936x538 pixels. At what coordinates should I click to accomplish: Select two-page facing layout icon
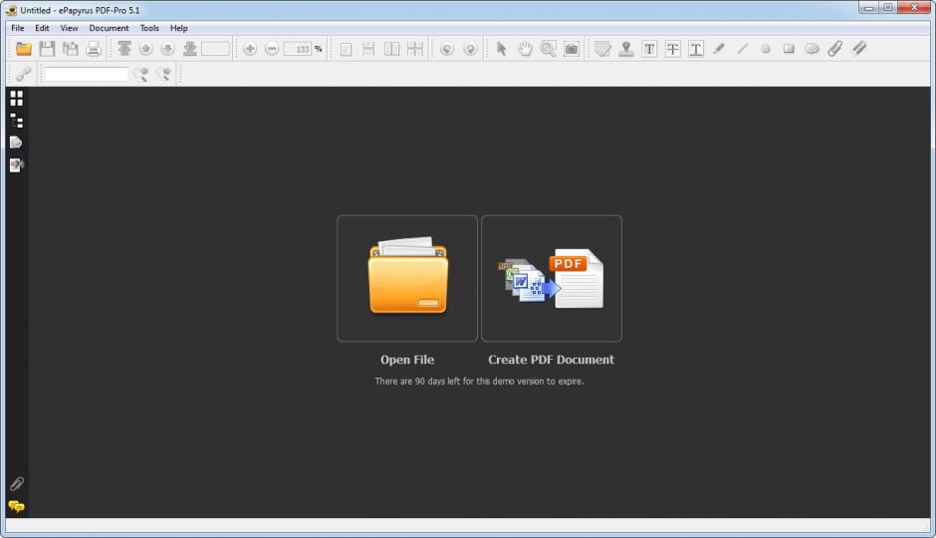[391, 49]
